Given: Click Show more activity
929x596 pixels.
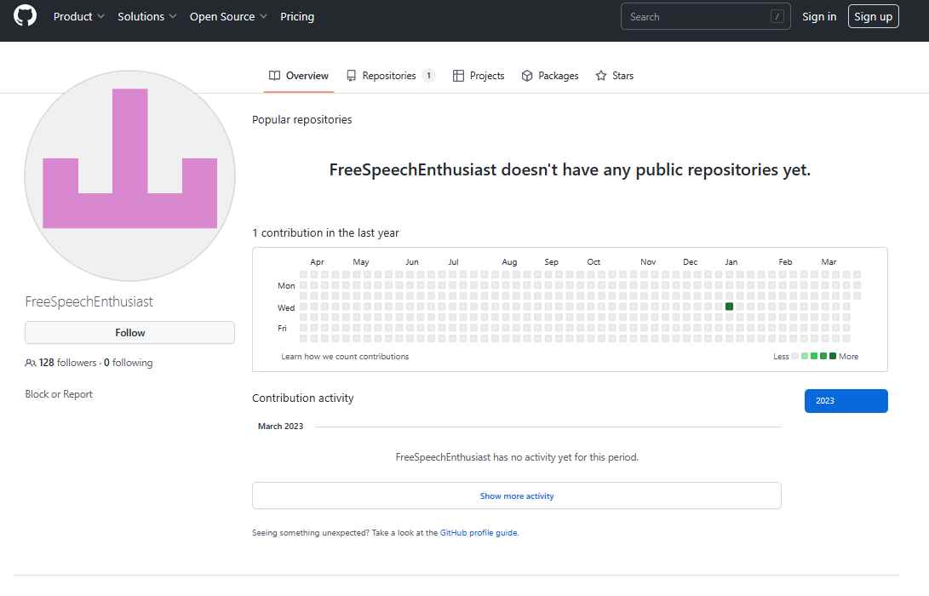Looking at the screenshot, I should (x=517, y=495).
